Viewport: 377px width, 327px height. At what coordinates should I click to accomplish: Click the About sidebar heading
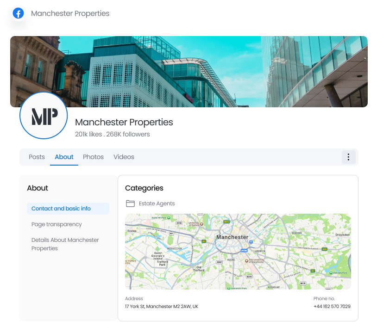[x=38, y=188]
